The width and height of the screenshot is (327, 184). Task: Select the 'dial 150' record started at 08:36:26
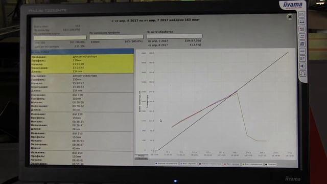[x=82, y=102]
